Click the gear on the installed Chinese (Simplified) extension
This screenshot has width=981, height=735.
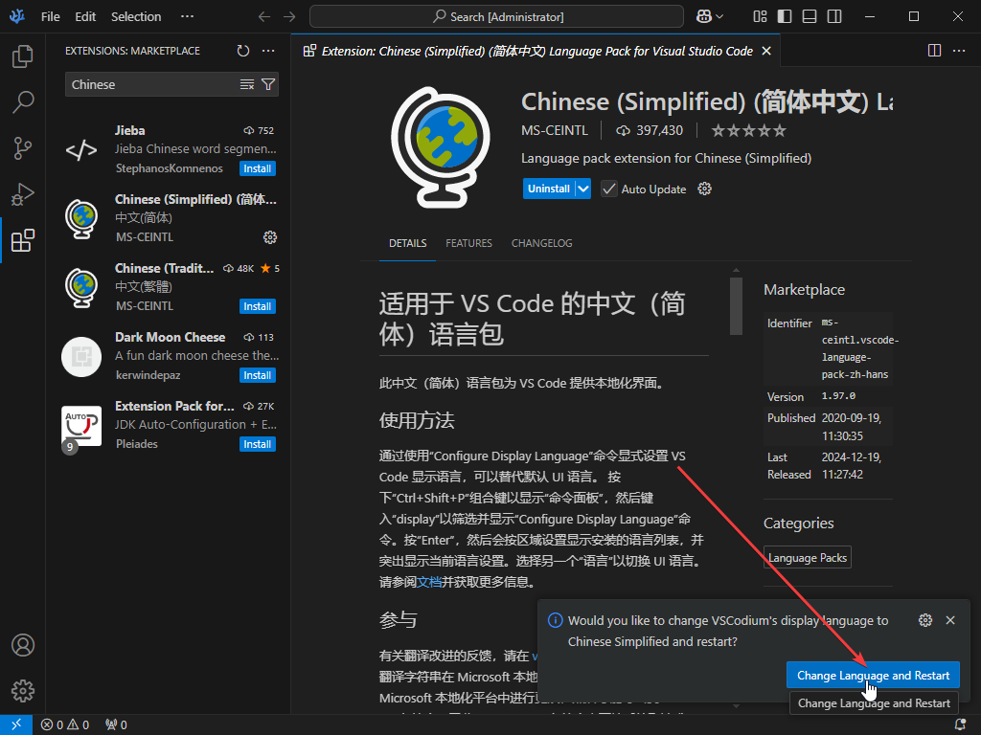(270, 236)
